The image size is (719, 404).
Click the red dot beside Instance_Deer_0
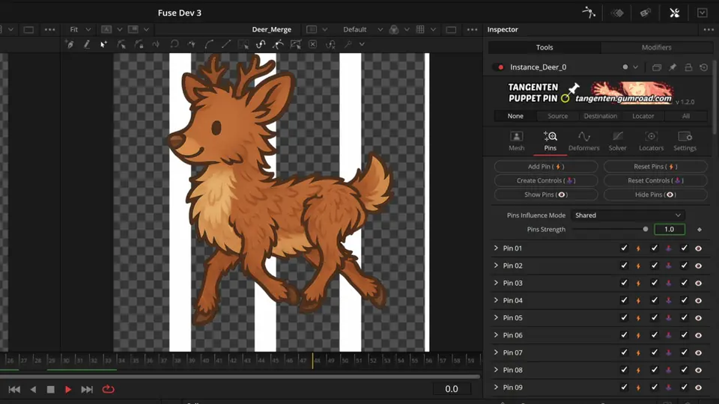501,67
